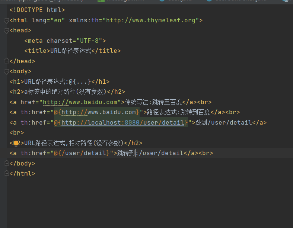Image resolution: width=293 pixels, height=228 pixels.
Task: Click the <!DOCTYPE html> declaration line
Action: coord(37,10)
